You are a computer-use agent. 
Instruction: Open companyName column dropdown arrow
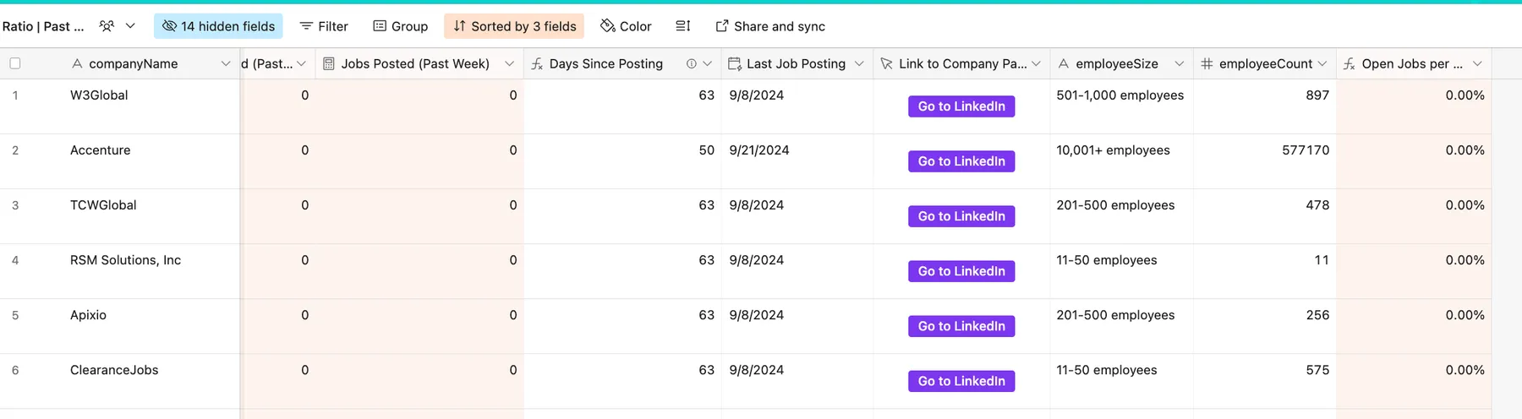point(226,63)
